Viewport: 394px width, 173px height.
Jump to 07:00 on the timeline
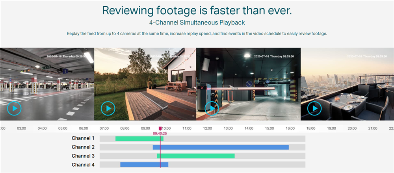pyautogui.click(x=104, y=128)
